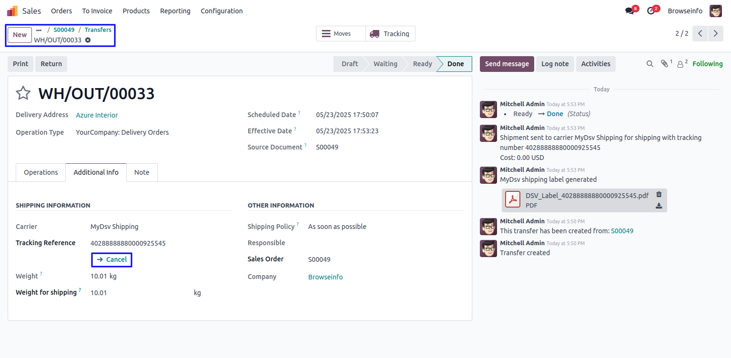Switch to the Operations tab
This screenshot has height=358, width=731.
(x=41, y=172)
